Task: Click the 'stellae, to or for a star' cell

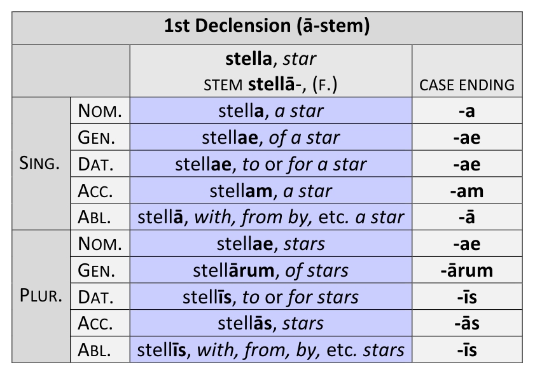Action: coord(271,164)
